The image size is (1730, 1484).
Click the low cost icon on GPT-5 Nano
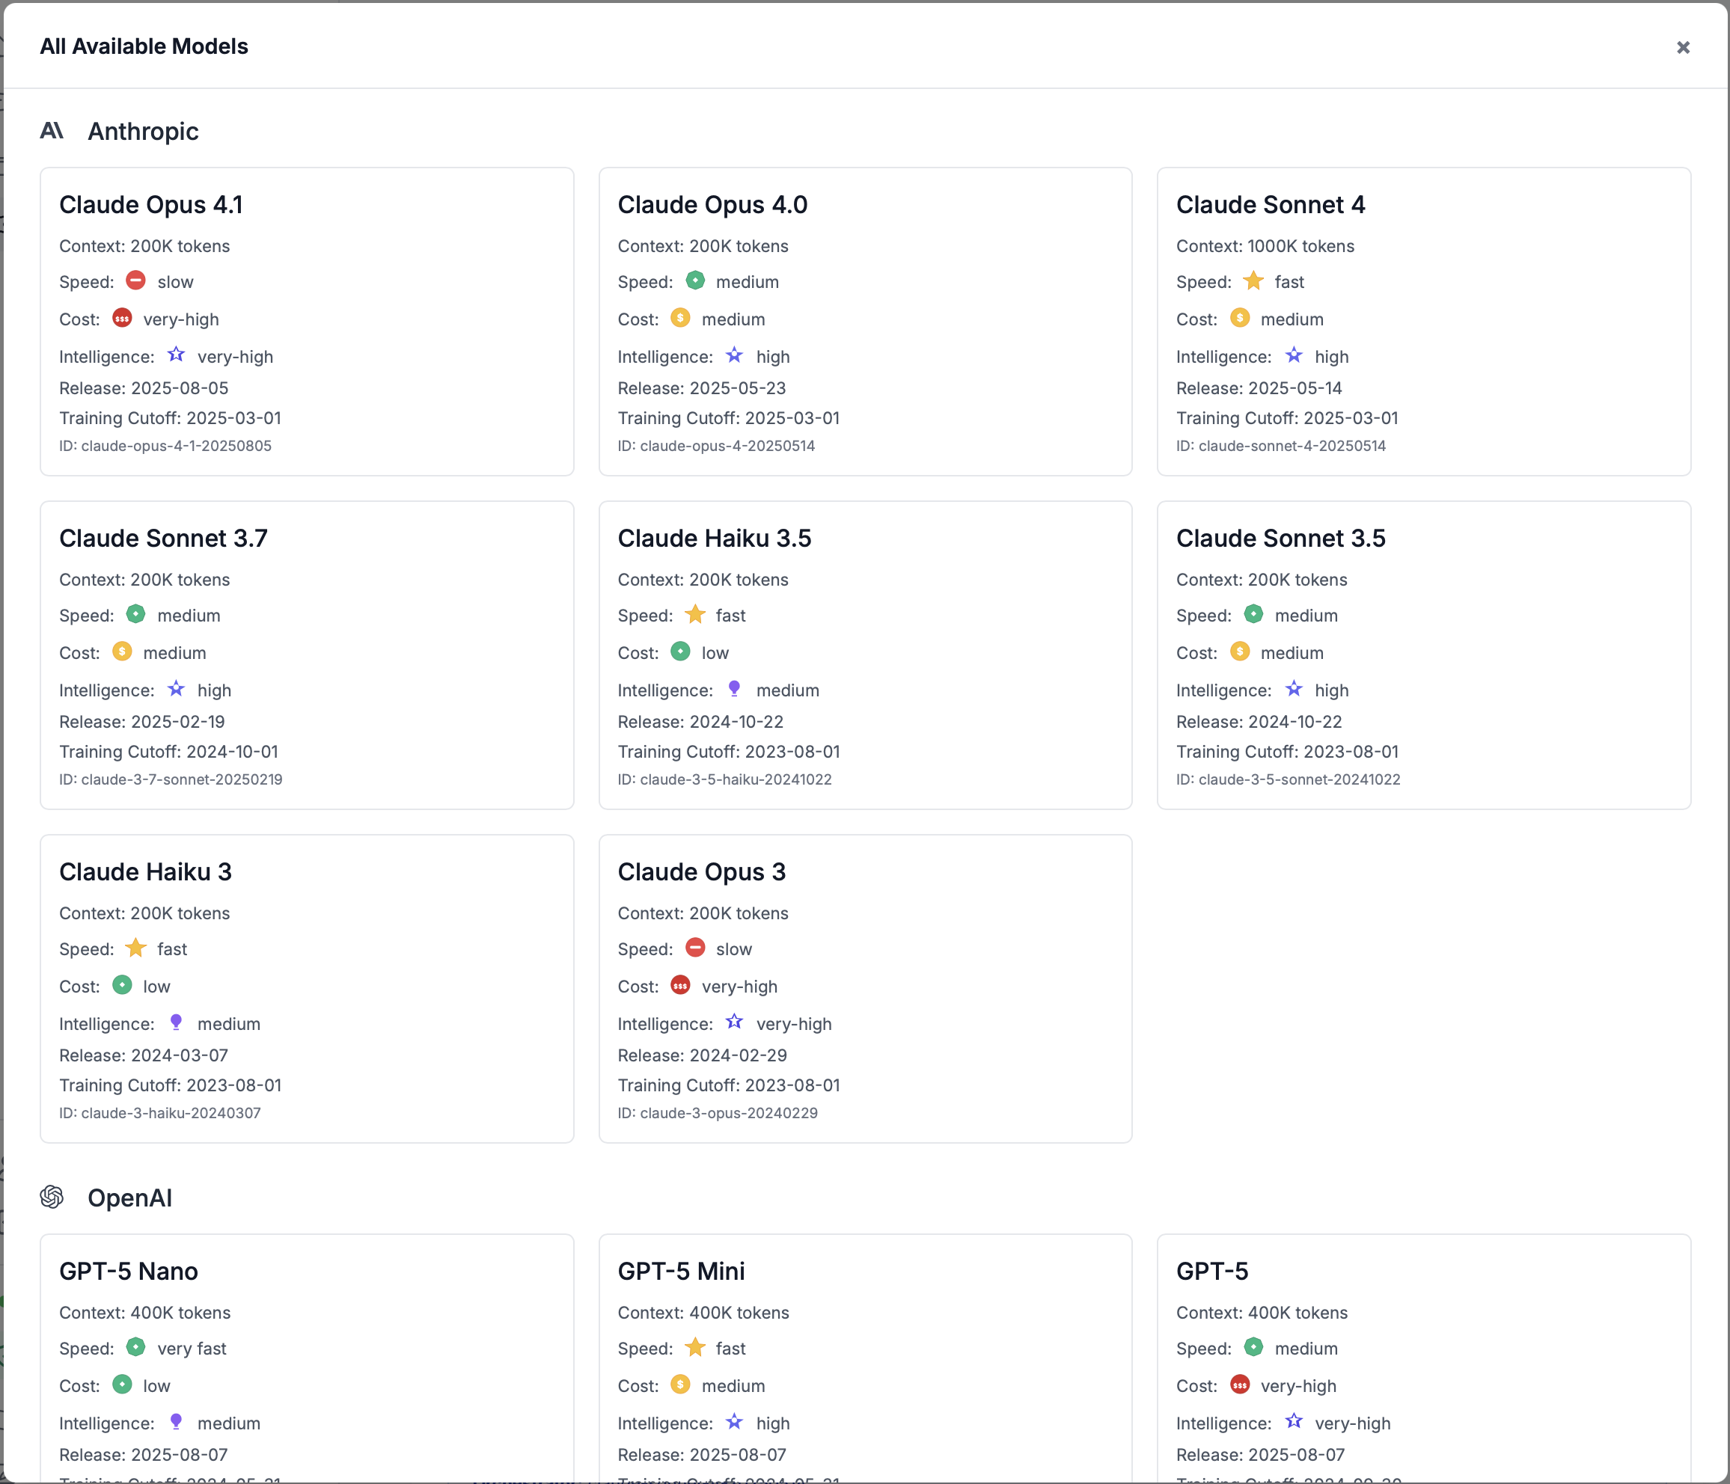[122, 1385]
